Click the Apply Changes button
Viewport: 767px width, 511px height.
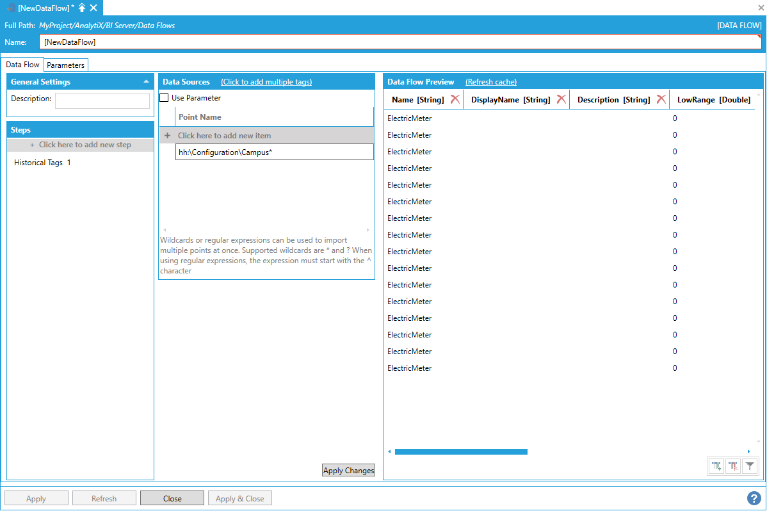348,471
